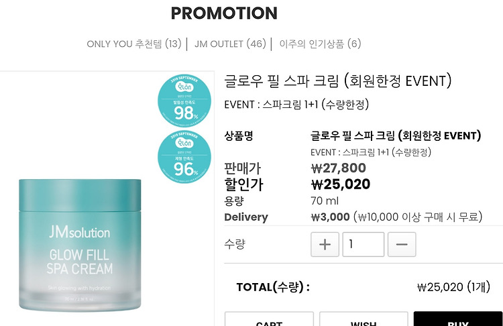Click the discounted price ₩25,020
The image size is (503, 326).
pyautogui.click(x=341, y=184)
